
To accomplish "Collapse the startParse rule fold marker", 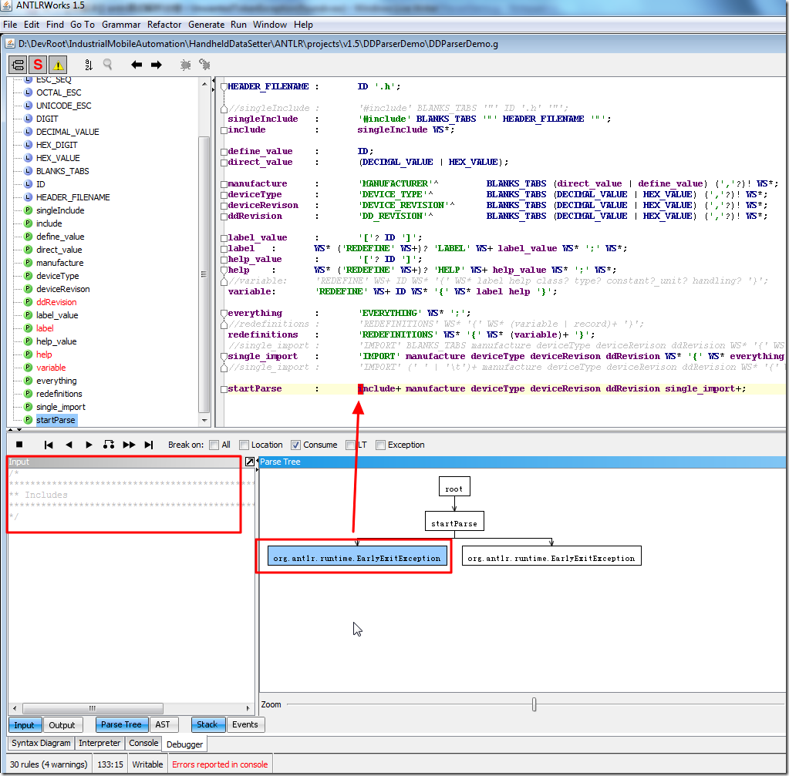I will click(223, 389).
